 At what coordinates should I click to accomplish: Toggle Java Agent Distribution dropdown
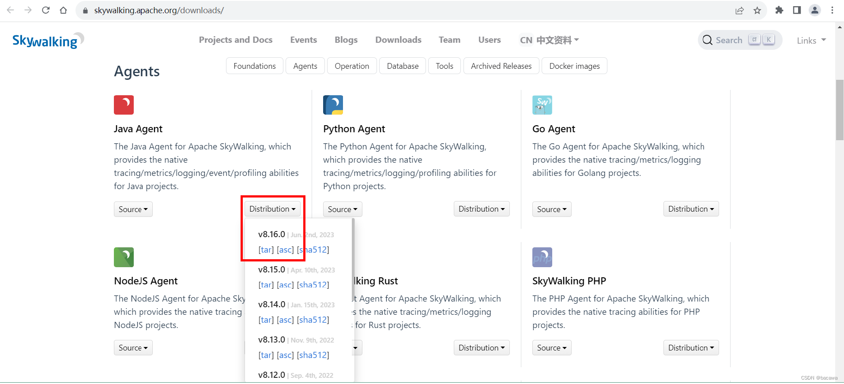point(272,209)
